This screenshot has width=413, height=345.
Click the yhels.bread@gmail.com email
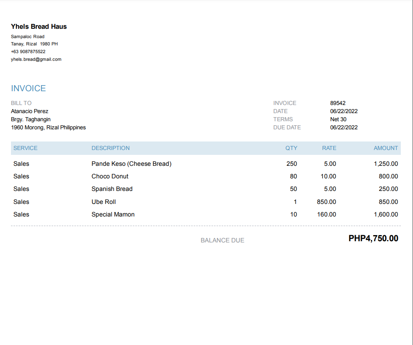(x=36, y=59)
